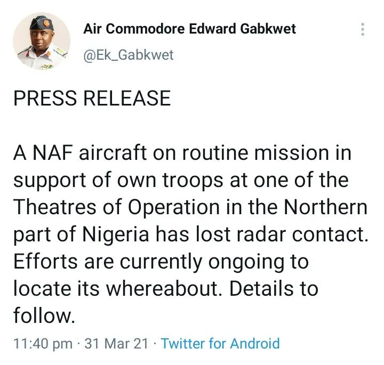Click the word aircraft in the tweet
Screen dimensions: 384x365
pos(113,153)
